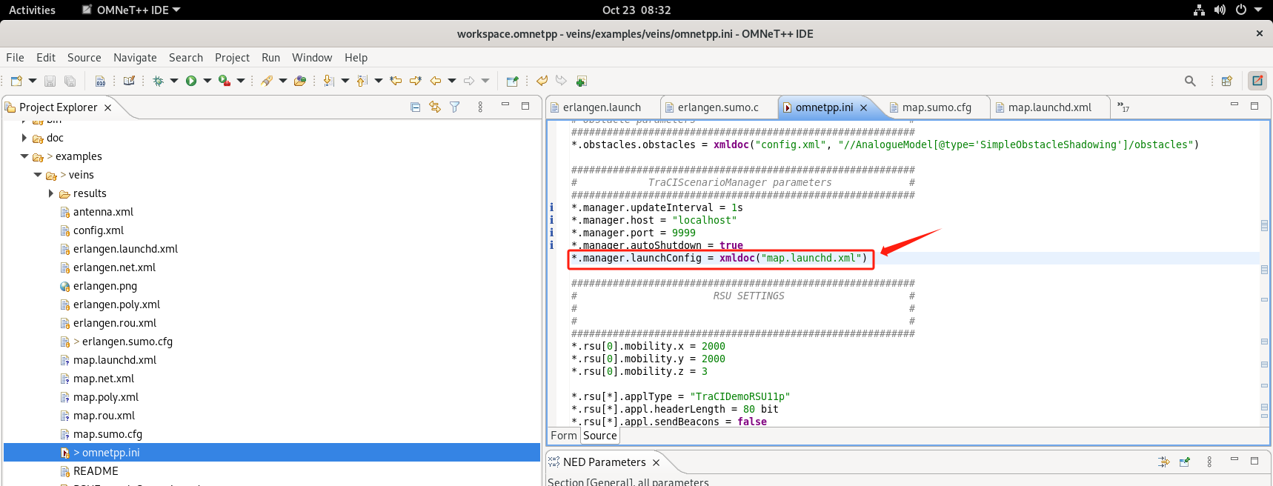Screen dimensions: 1273x486
Task: Select antenna.xml in the tree
Action: (x=103, y=212)
